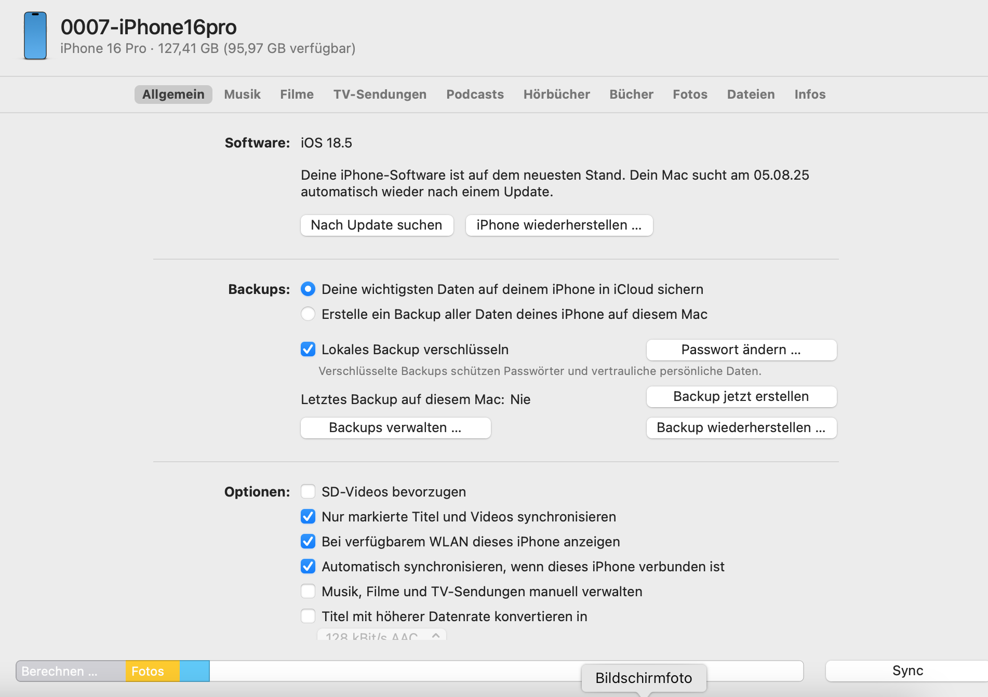Start backup with Backup jetzt erstellen
The width and height of the screenshot is (988, 697).
coord(741,397)
